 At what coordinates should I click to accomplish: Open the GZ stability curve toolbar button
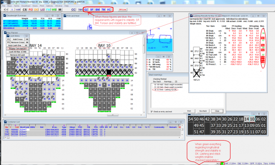point(86,10)
